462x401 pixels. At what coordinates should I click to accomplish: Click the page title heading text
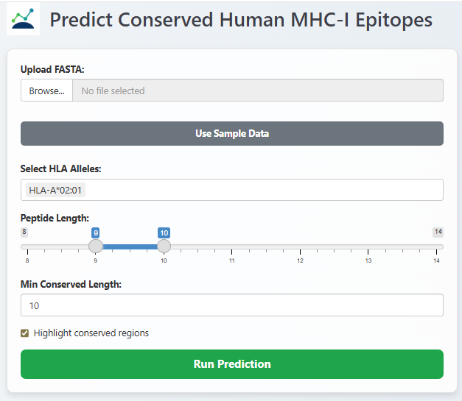[241, 19]
